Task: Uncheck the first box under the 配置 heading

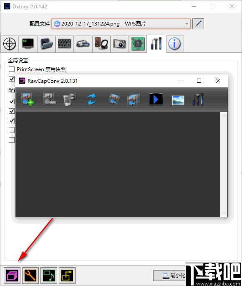Action: pyautogui.click(x=12, y=101)
